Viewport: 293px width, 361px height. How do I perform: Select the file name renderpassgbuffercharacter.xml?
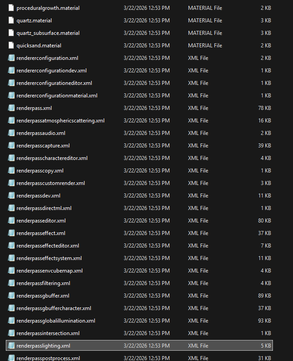[x=54, y=308]
